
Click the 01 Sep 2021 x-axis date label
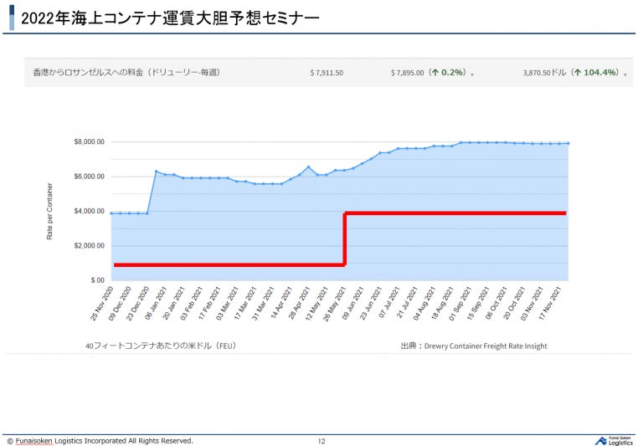point(460,304)
